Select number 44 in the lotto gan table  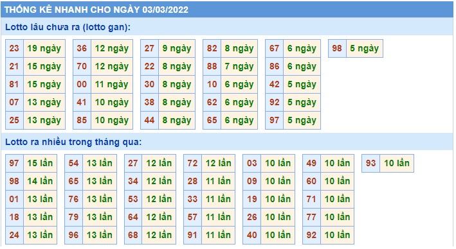(149, 120)
